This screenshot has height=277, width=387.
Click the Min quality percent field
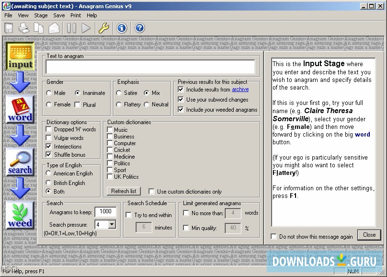(x=233, y=228)
